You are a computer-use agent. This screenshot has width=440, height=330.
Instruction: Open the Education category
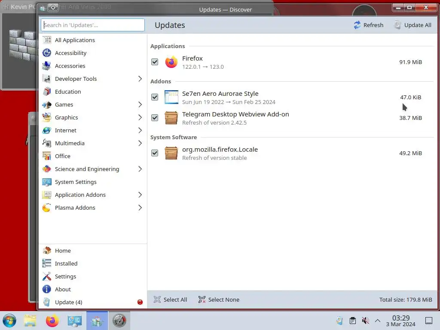tap(93, 92)
